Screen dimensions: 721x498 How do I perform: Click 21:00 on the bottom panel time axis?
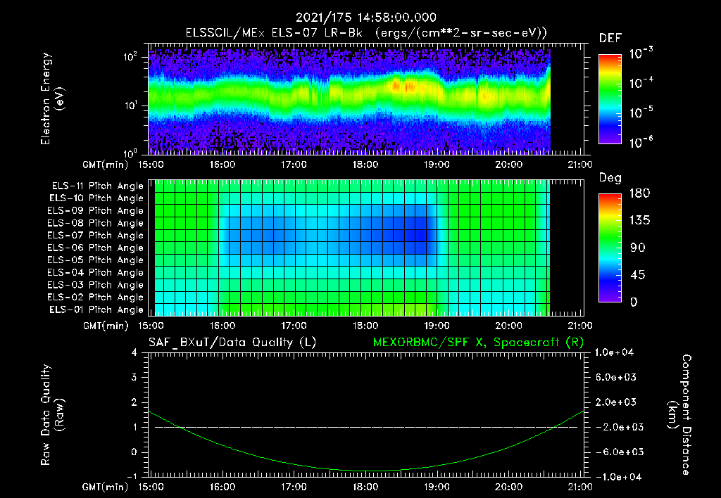tap(580, 487)
